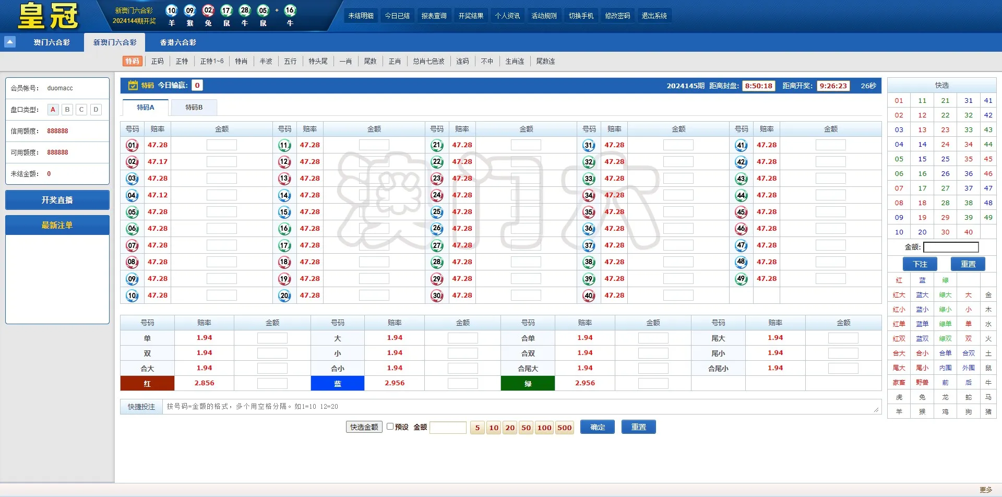This screenshot has width=1002, height=497.
Task: Click the calendar icon beside 特码 header
Action: (133, 85)
